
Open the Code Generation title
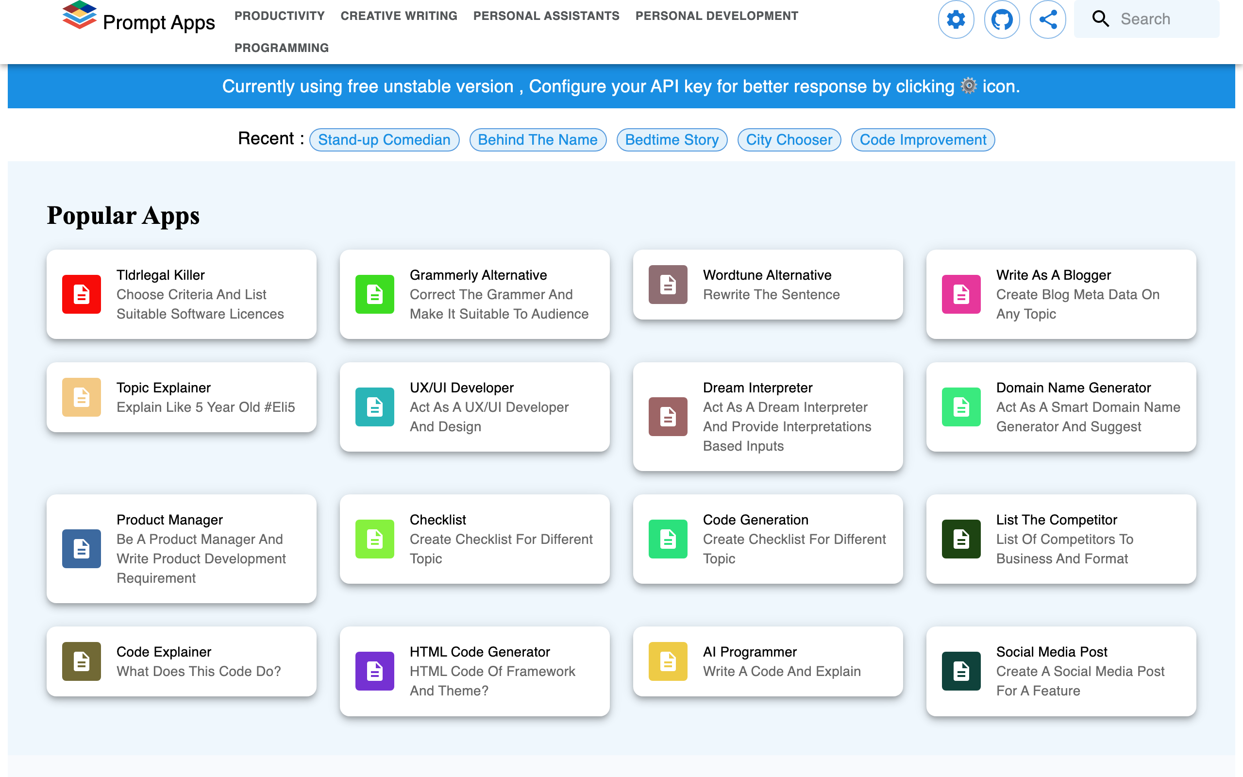tap(756, 520)
